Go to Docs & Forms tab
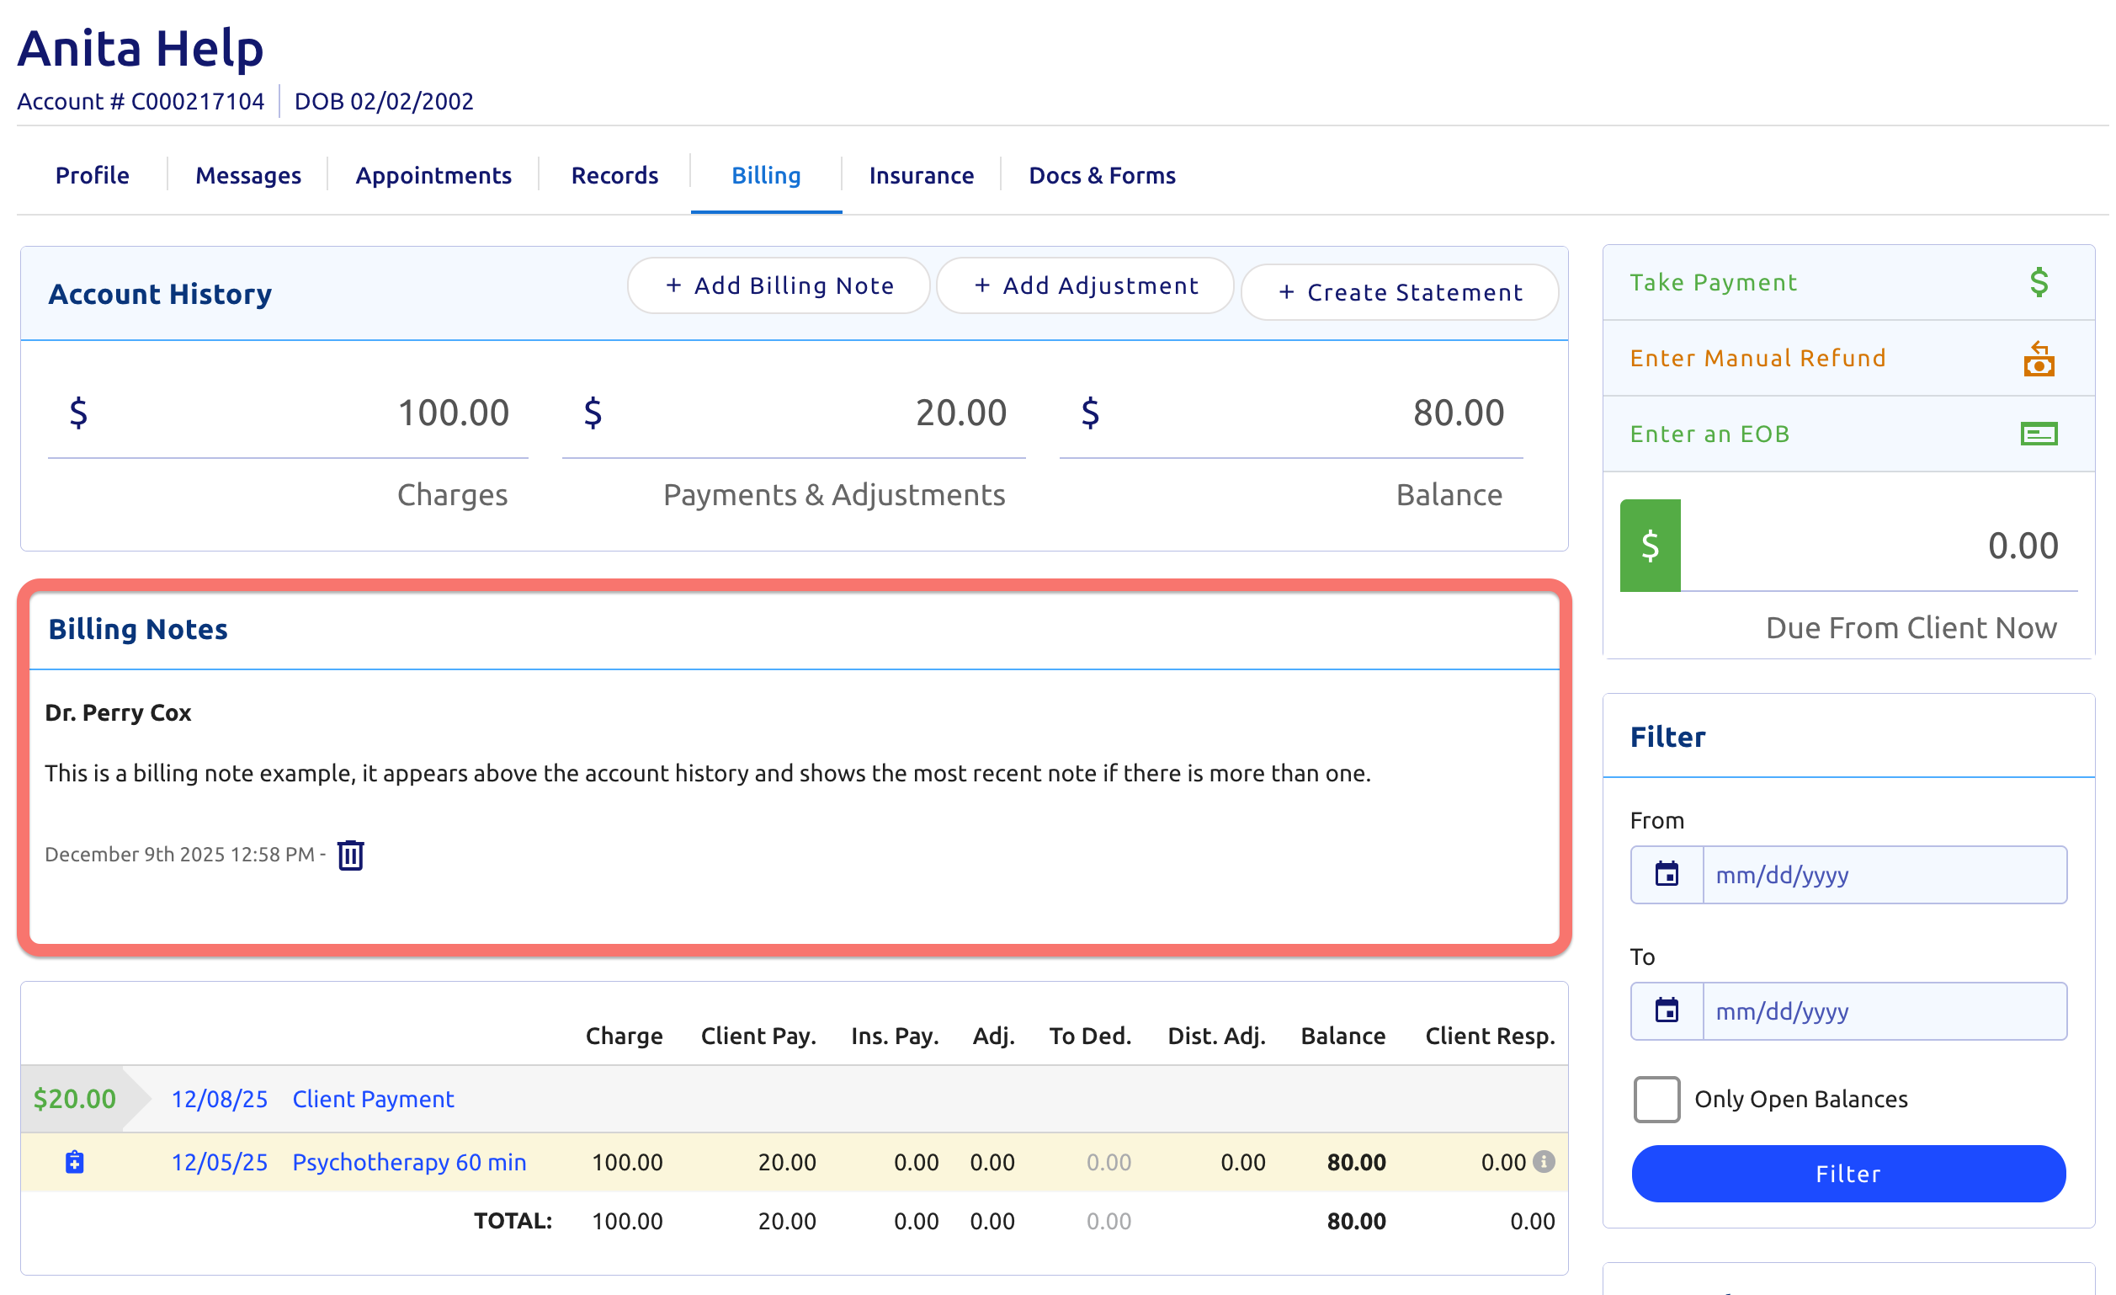 point(1101,175)
